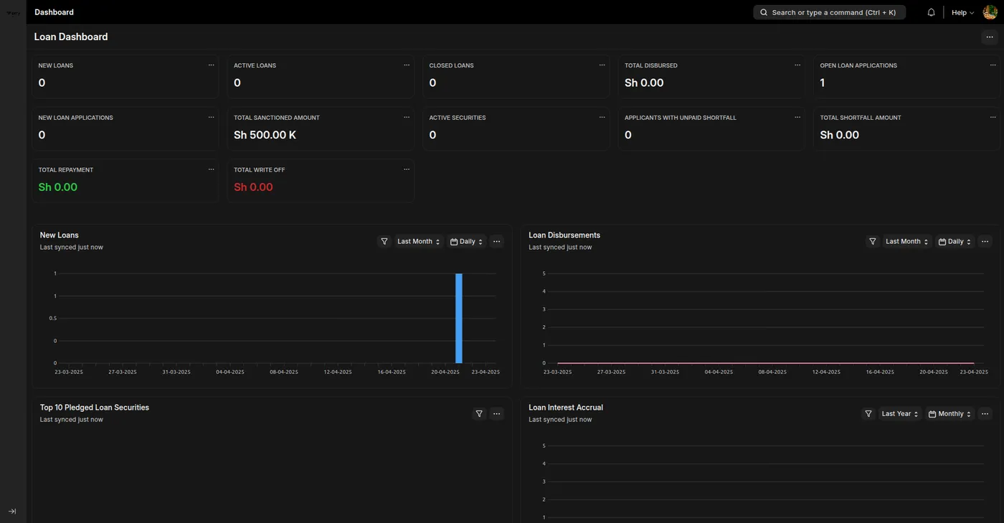Open Loan Interest Accrual chart more options
Screen dimensions: 1004x523
pos(985,414)
